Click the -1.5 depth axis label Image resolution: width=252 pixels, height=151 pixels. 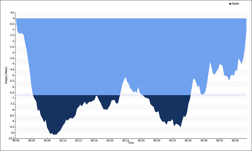[12, 35]
